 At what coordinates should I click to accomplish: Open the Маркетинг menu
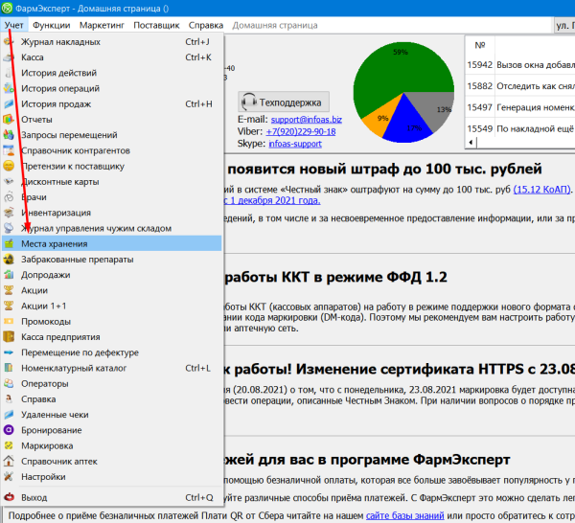[108, 24]
